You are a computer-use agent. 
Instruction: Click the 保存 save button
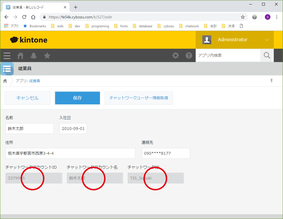[77, 98]
